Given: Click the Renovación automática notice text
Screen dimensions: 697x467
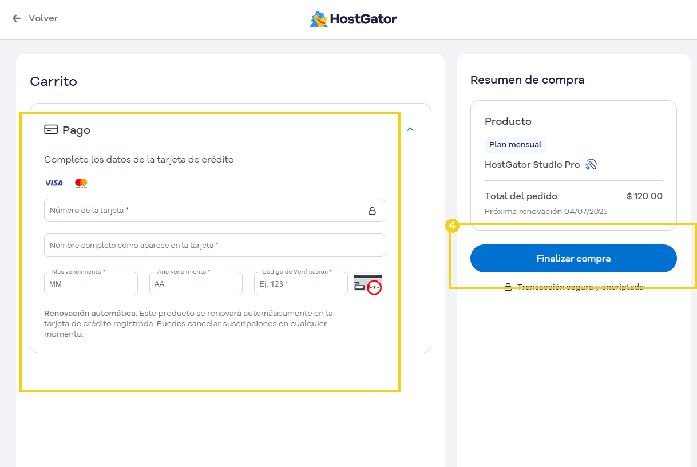Looking at the screenshot, I should click(188, 323).
